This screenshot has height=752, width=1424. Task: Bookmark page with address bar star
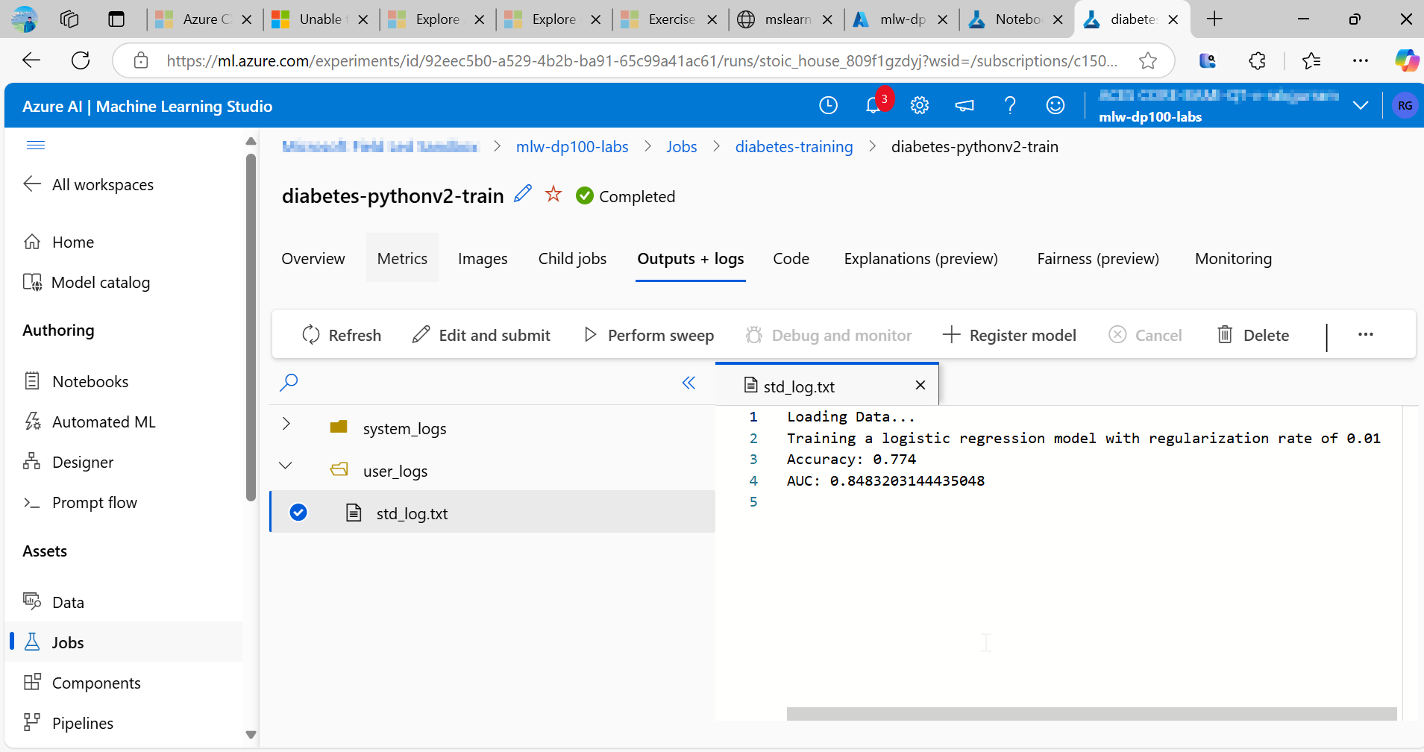click(1148, 60)
